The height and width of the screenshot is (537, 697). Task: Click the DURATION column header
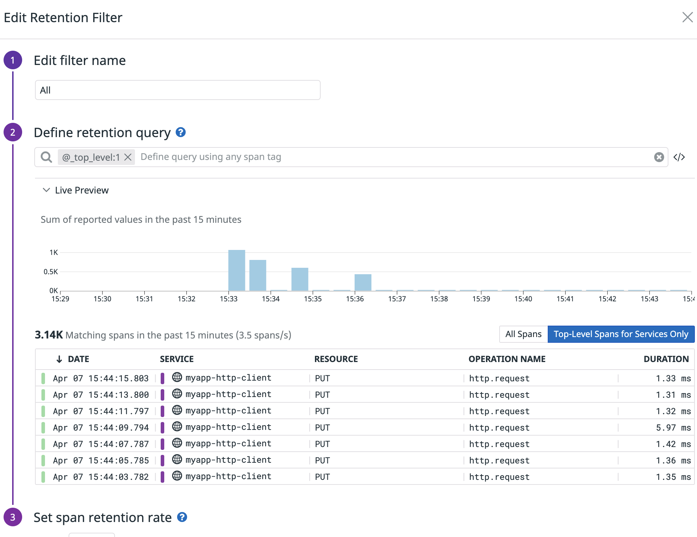[x=666, y=359]
